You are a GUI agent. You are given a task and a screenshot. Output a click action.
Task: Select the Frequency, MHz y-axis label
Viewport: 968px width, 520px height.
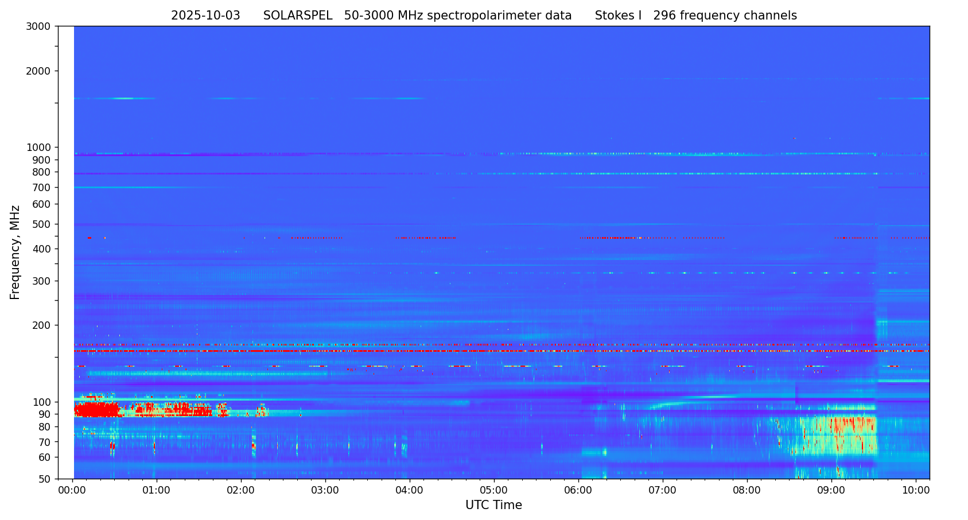click(x=15, y=252)
